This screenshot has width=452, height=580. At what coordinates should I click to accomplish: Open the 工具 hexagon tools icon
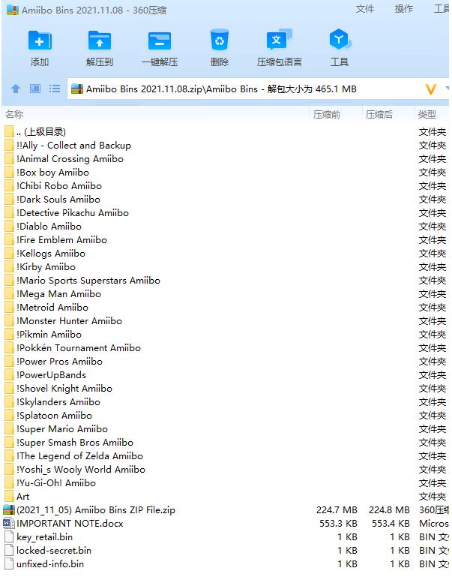pyautogui.click(x=340, y=39)
